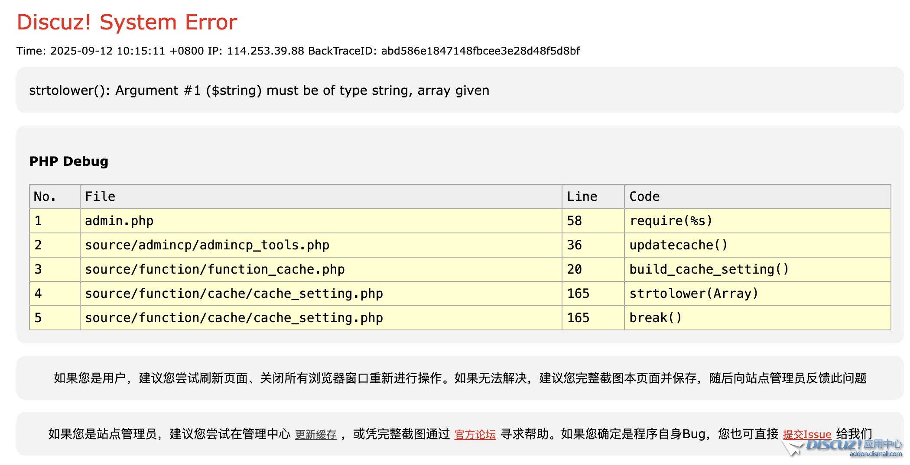Click the PHP Debug heading
This screenshot has height=465, width=910.
(x=69, y=161)
